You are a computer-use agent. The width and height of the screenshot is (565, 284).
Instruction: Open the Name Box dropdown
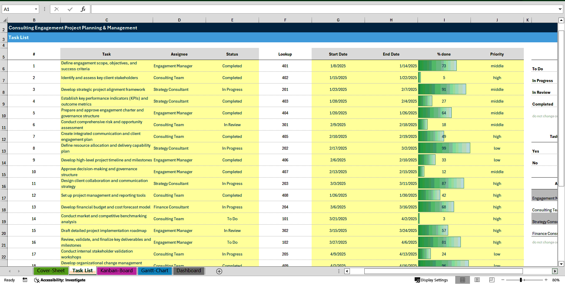click(x=36, y=9)
